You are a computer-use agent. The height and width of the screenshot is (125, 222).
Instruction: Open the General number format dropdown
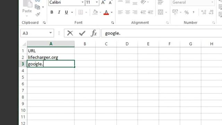[x=212, y=2]
